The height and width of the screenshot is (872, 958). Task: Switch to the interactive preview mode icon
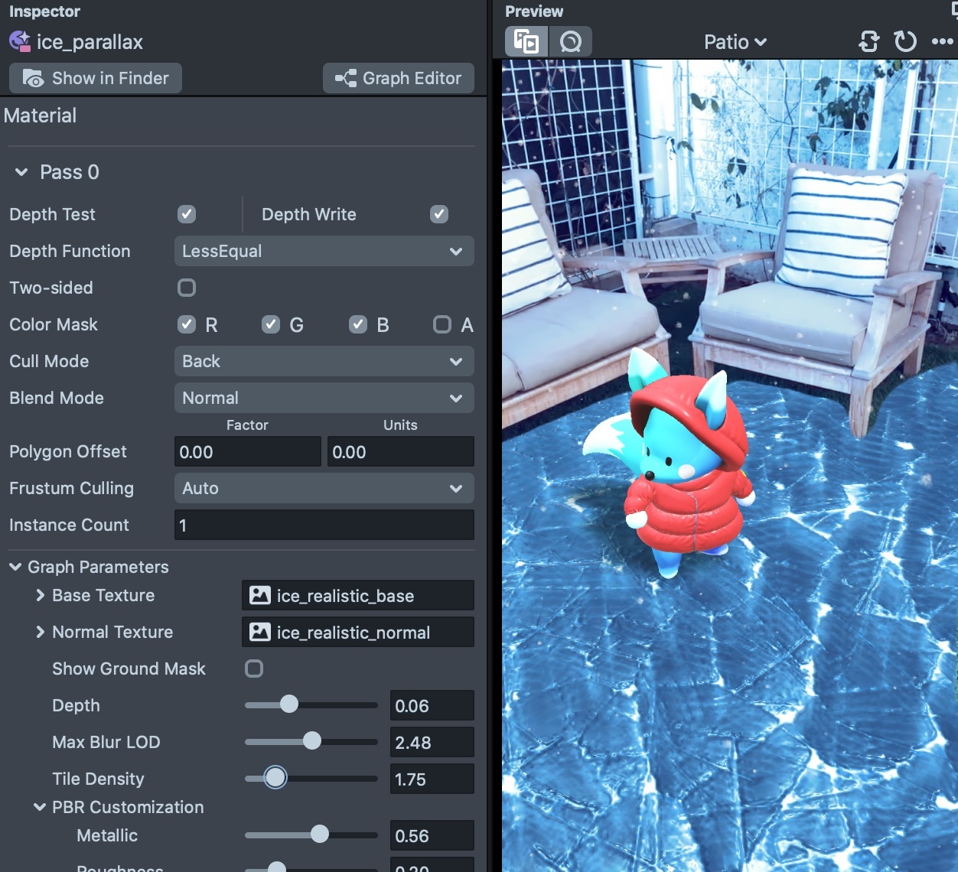tap(570, 41)
